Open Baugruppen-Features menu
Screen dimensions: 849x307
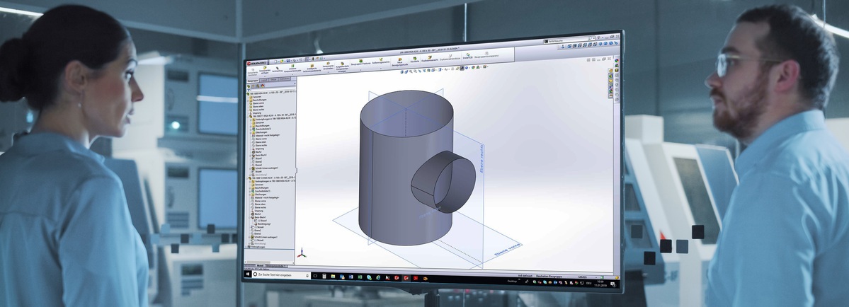[360, 63]
